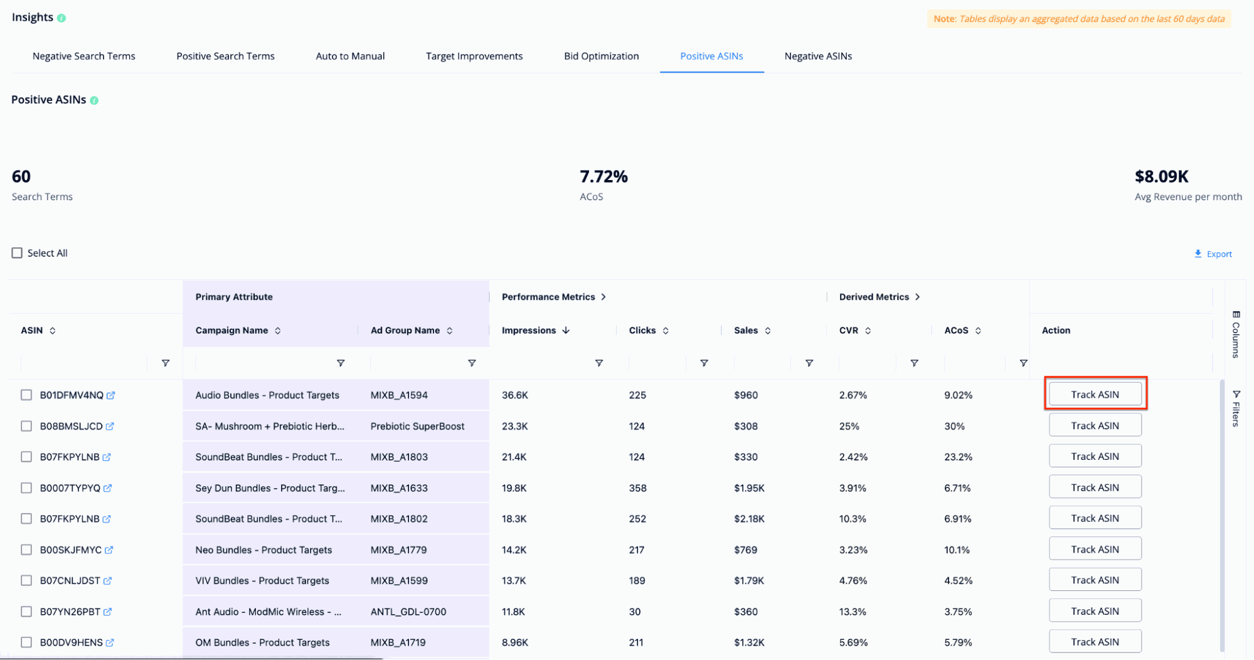Open the Campaign Name column filter icon
Image resolution: width=1254 pixels, height=660 pixels.
point(341,363)
